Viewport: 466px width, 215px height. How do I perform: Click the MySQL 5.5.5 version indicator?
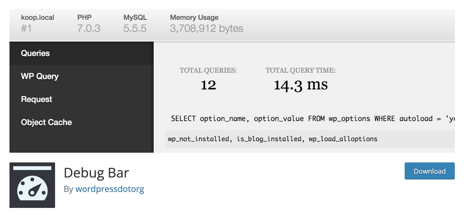[x=135, y=23]
